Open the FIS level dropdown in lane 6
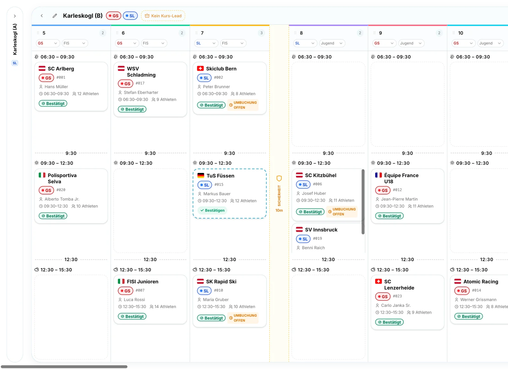 (153, 43)
